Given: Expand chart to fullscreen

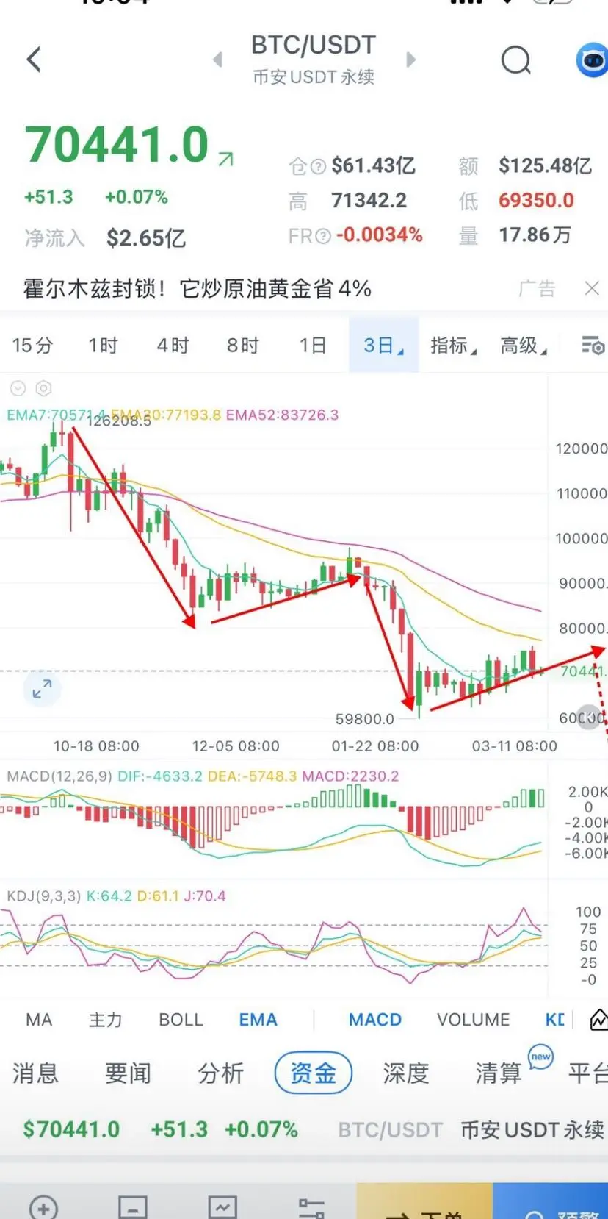Looking at the screenshot, I should 42,689.
